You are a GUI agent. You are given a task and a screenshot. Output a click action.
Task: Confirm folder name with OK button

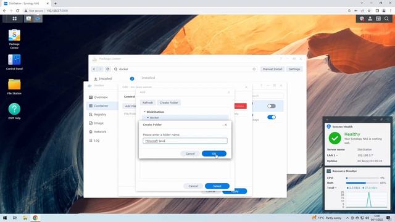point(214,154)
